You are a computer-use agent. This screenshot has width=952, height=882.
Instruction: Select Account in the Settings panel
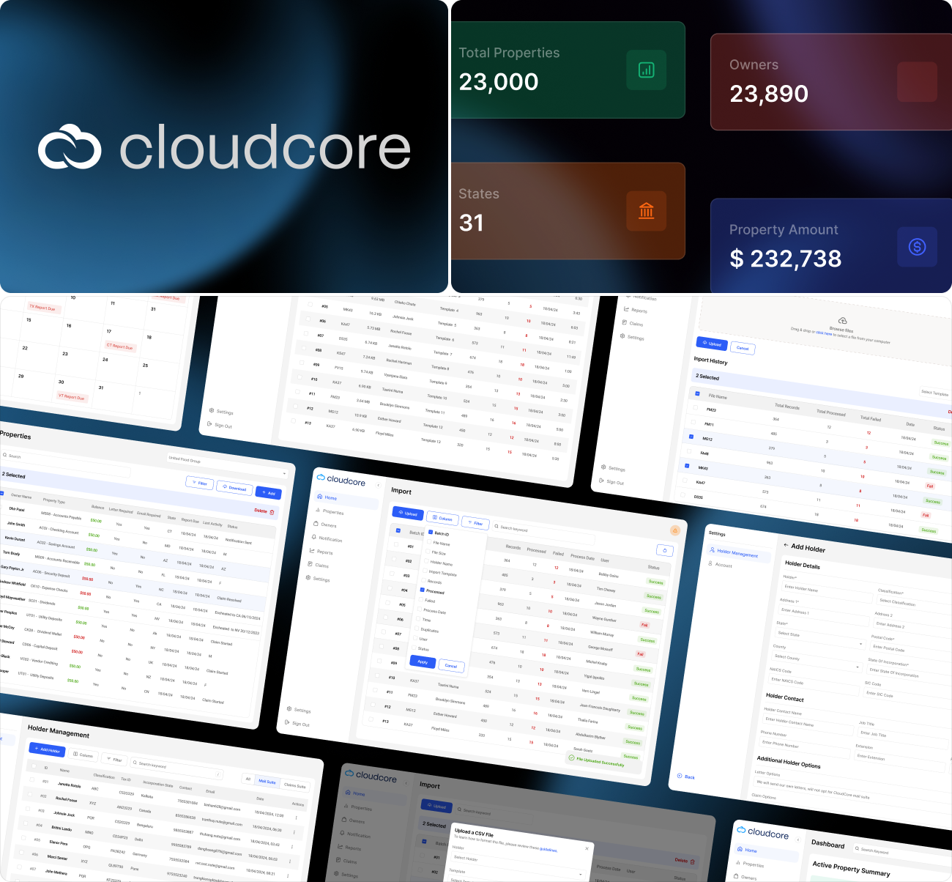(x=720, y=565)
